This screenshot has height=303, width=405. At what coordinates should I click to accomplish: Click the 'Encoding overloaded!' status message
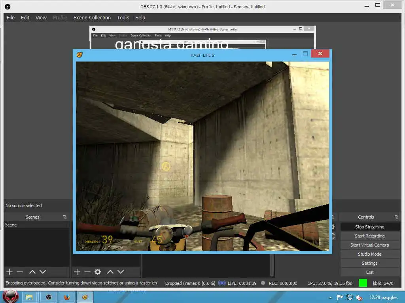pyautogui.click(x=81, y=283)
